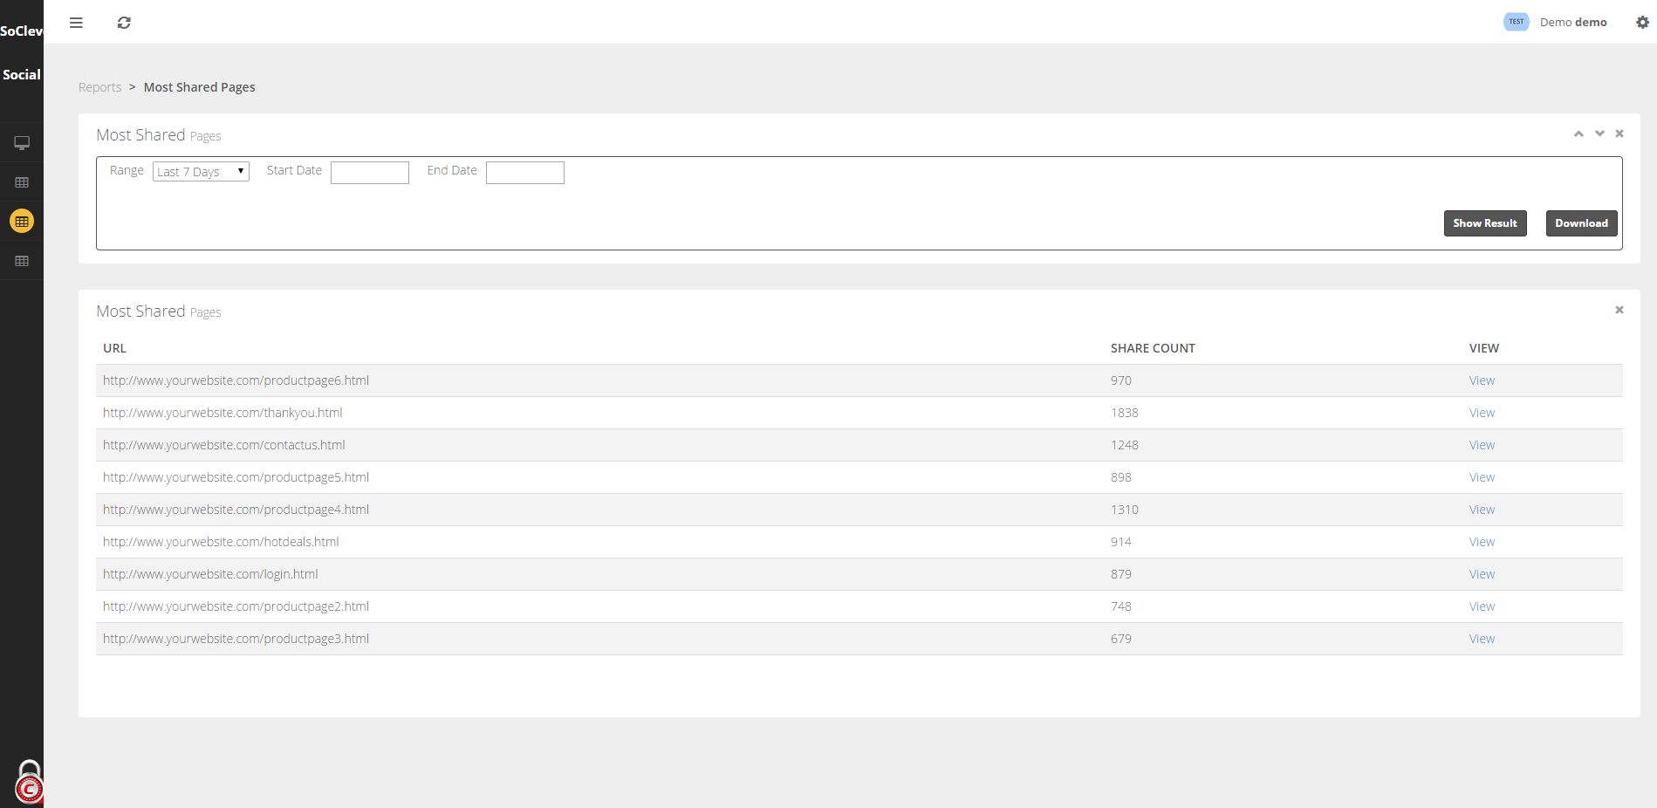Viewport: 1657px width, 808px height.
Task: Close the results Most Shared panel
Action: [x=1619, y=310]
